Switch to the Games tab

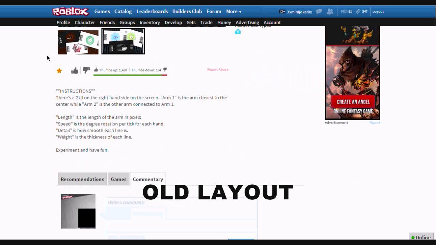point(119,179)
